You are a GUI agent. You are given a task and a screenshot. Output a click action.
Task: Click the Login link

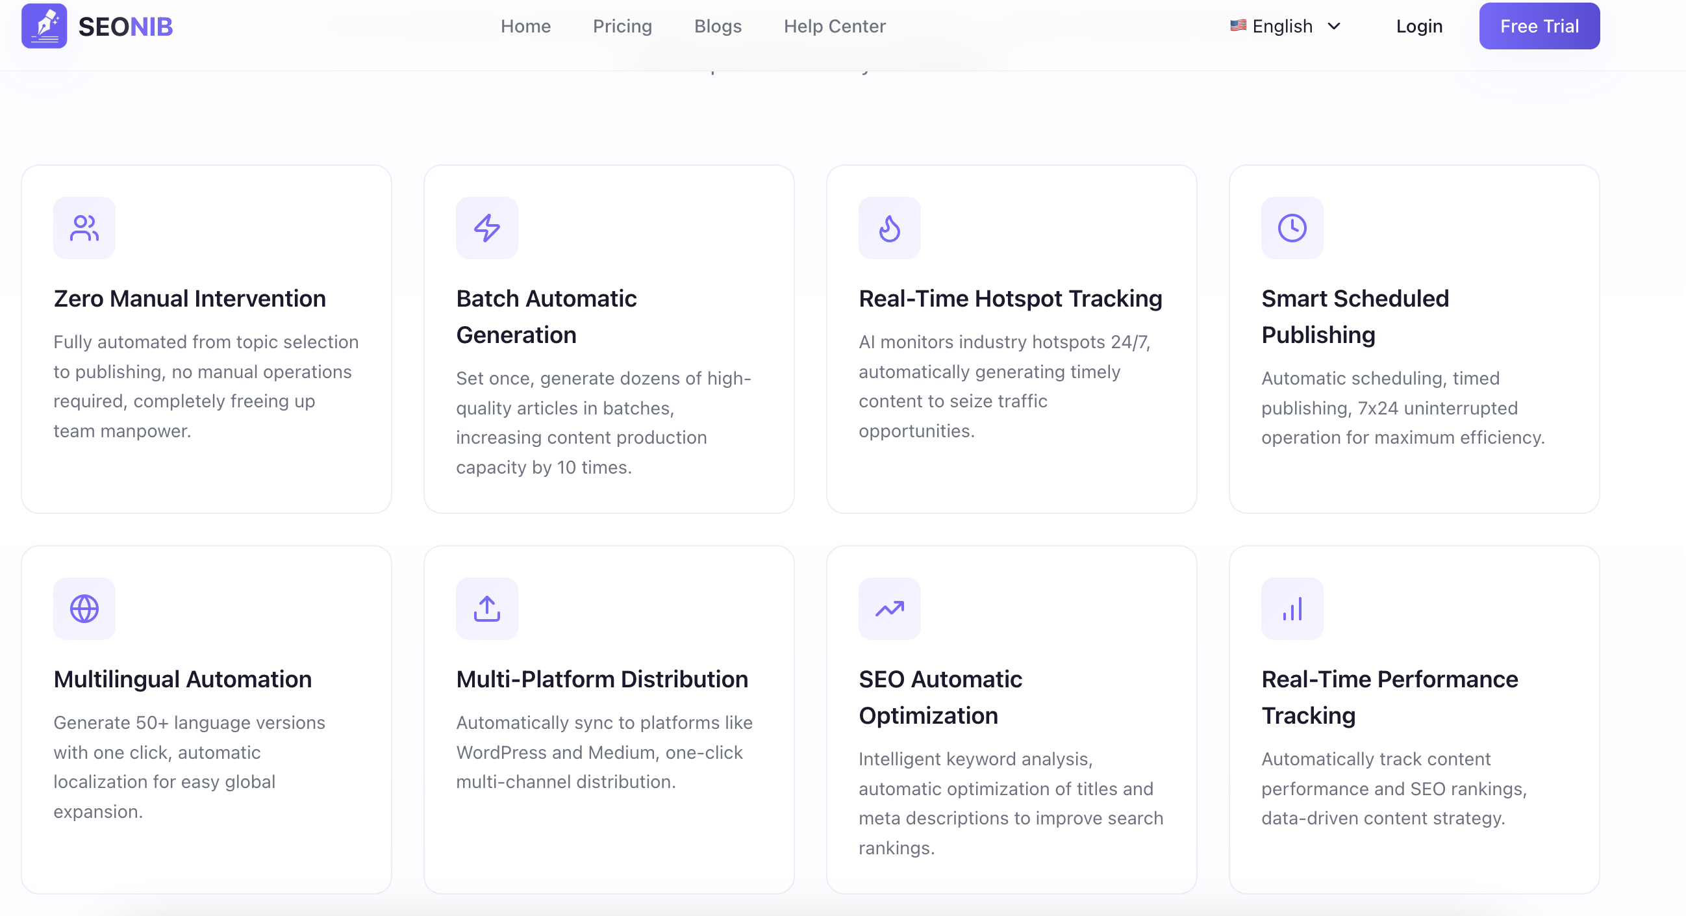click(1419, 26)
